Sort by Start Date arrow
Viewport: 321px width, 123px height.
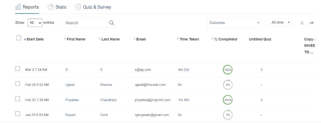pos(25,40)
